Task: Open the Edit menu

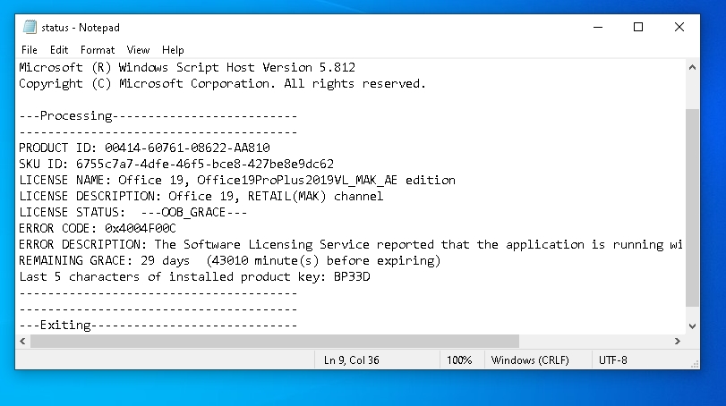Action: 59,50
